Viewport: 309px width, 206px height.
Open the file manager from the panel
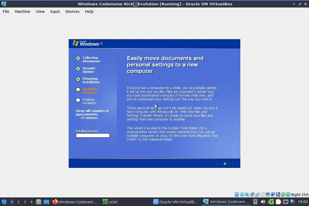(x=39, y=202)
